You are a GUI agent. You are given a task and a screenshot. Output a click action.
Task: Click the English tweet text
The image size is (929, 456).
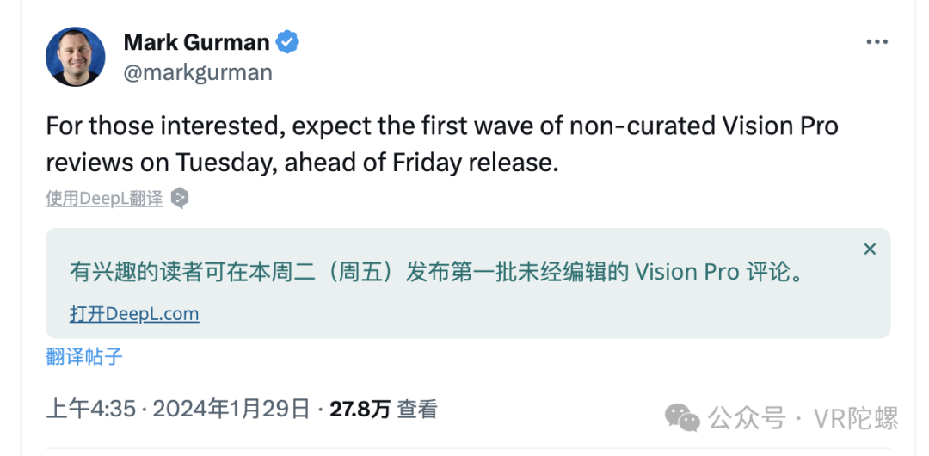coord(442,145)
